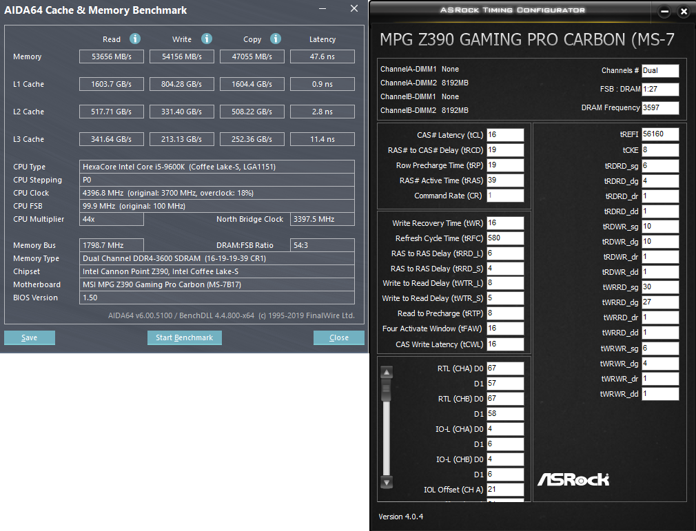Click the Save button in AIDA64
Viewport: 696px width, 531px height.
pyautogui.click(x=30, y=337)
